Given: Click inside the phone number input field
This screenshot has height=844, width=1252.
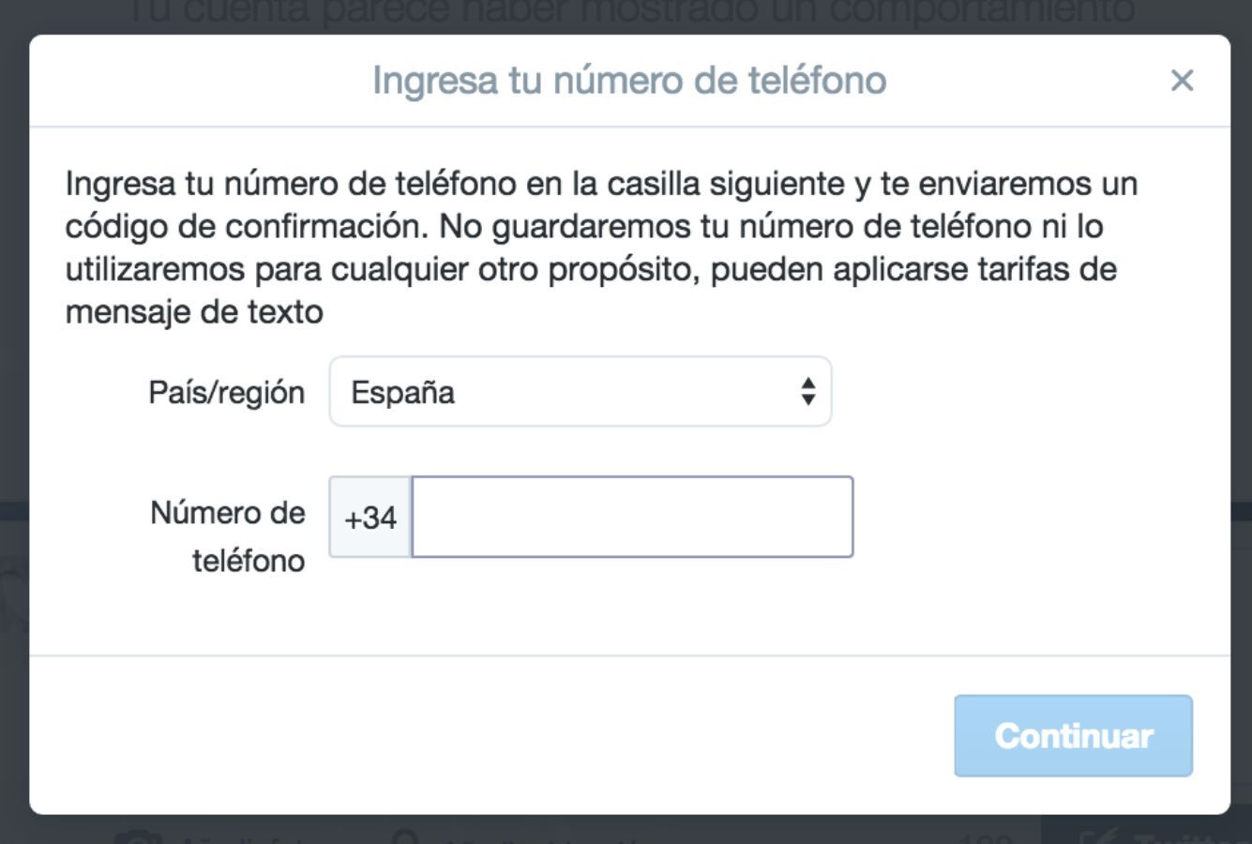Looking at the screenshot, I should click(631, 517).
